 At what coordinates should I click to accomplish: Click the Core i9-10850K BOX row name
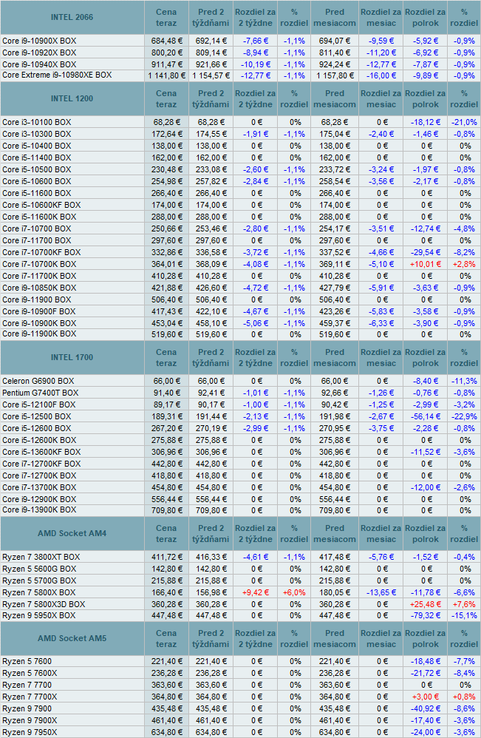39,288
